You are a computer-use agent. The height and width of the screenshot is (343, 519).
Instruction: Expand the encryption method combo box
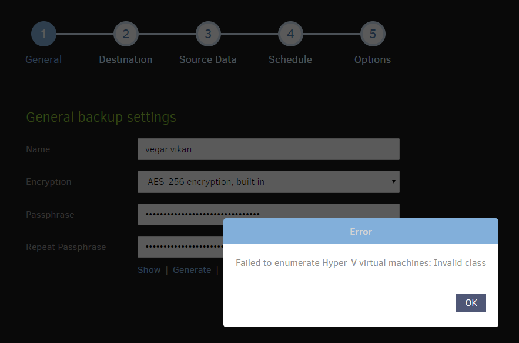[x=268, y=182]
